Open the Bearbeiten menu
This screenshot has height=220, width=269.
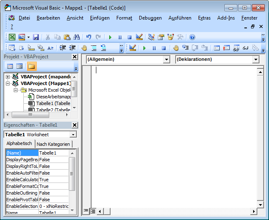click(48, 18)
